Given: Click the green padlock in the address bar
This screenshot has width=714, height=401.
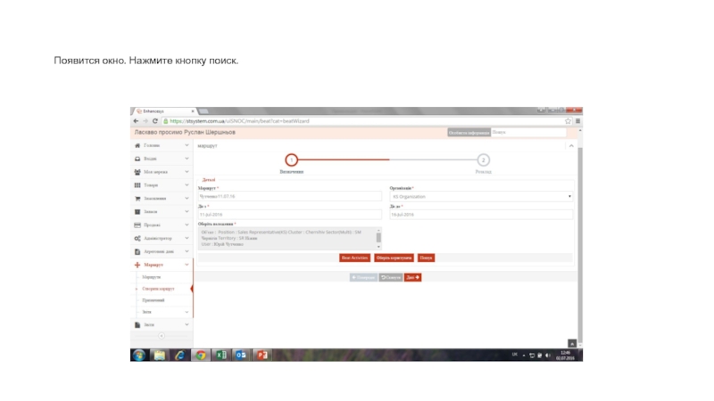Looking at the screenshot, I should click(166, 121).
